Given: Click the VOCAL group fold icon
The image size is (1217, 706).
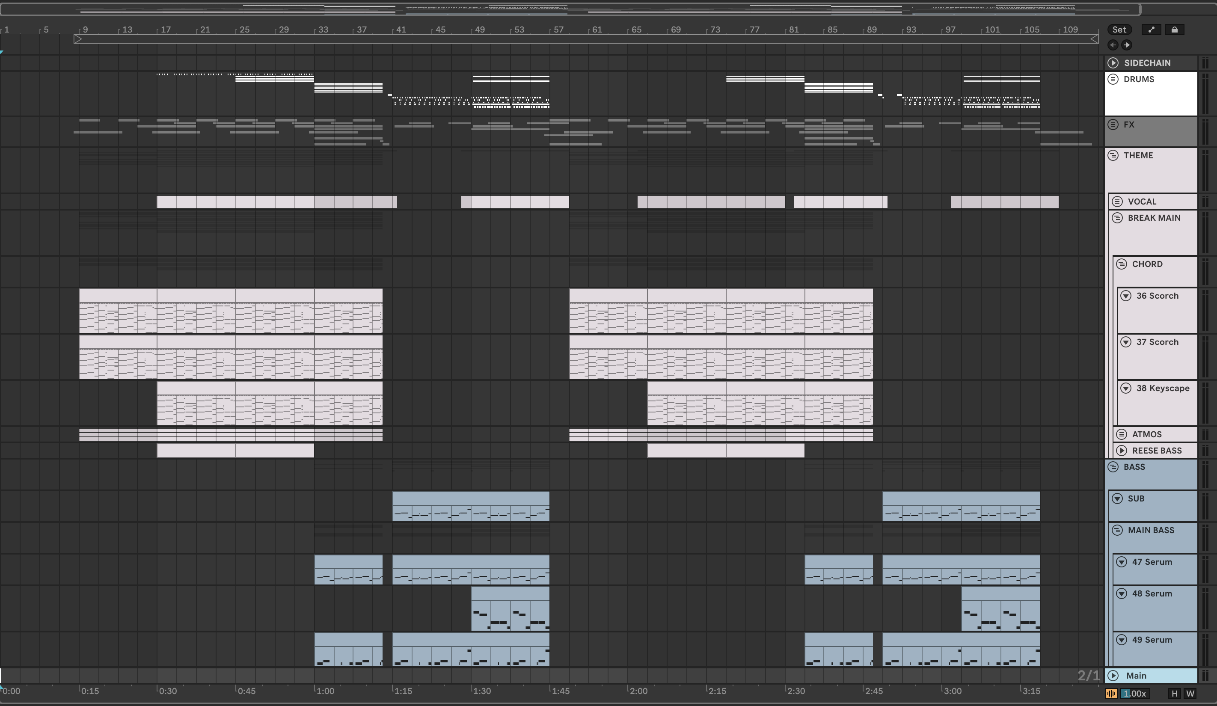Looking at the screenshot, I should click(1118, 202).
